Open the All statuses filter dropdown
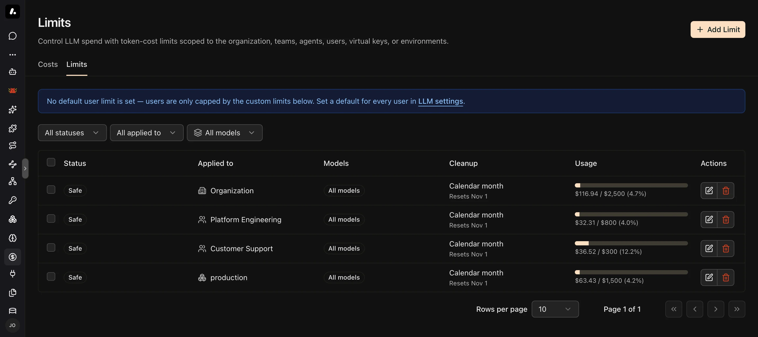The image size is (758, 337). coord(72,133)
